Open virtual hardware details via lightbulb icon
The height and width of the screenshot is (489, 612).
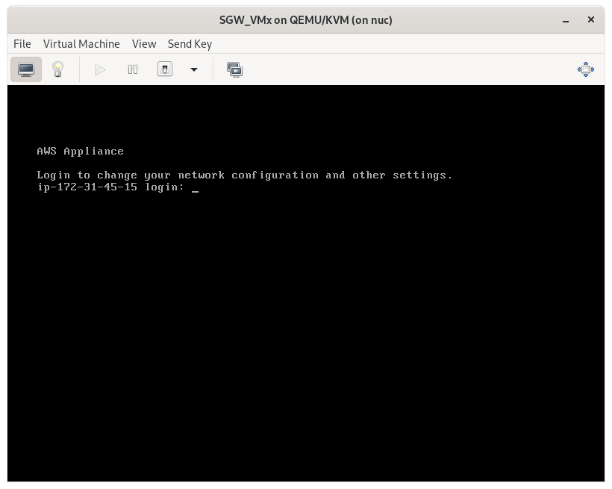pyautogui.click(x=58, y=69)
